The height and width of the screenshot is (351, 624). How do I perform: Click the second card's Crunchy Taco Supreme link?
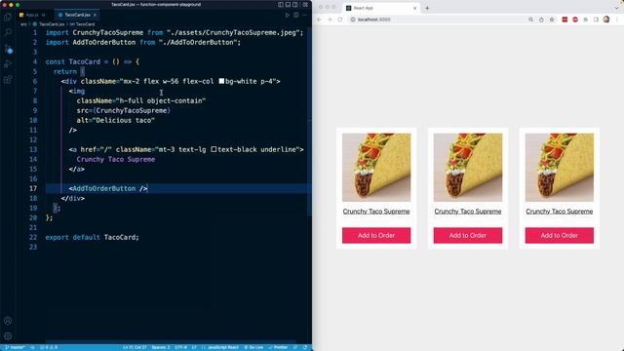[x=468, y=212]
